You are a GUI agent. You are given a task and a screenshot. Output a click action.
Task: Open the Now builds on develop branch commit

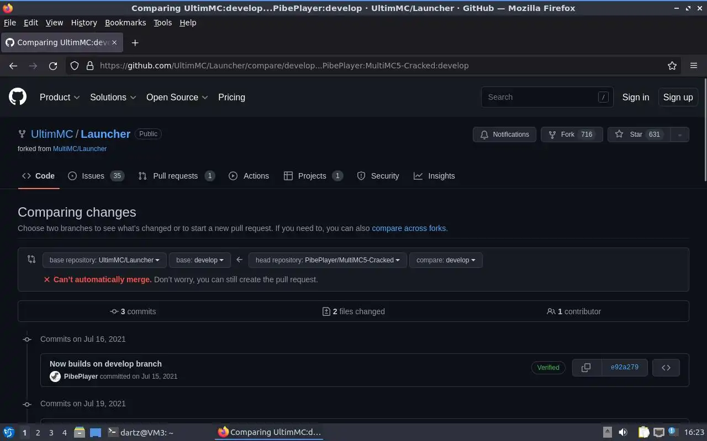pyautogui.click(x=105, y=364)
